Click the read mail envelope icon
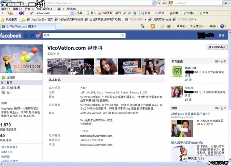 point(162,26)
